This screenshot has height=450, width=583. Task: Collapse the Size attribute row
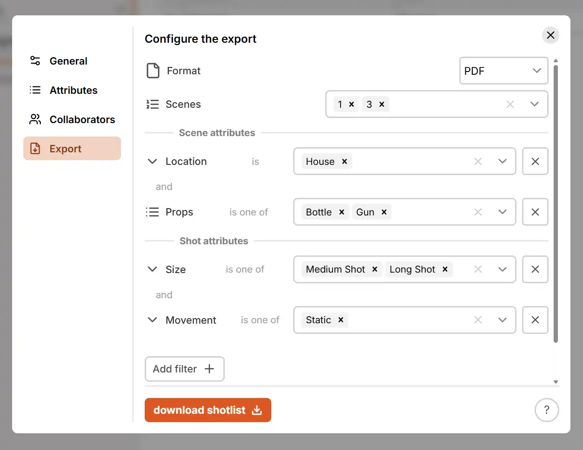coord(152,269)
